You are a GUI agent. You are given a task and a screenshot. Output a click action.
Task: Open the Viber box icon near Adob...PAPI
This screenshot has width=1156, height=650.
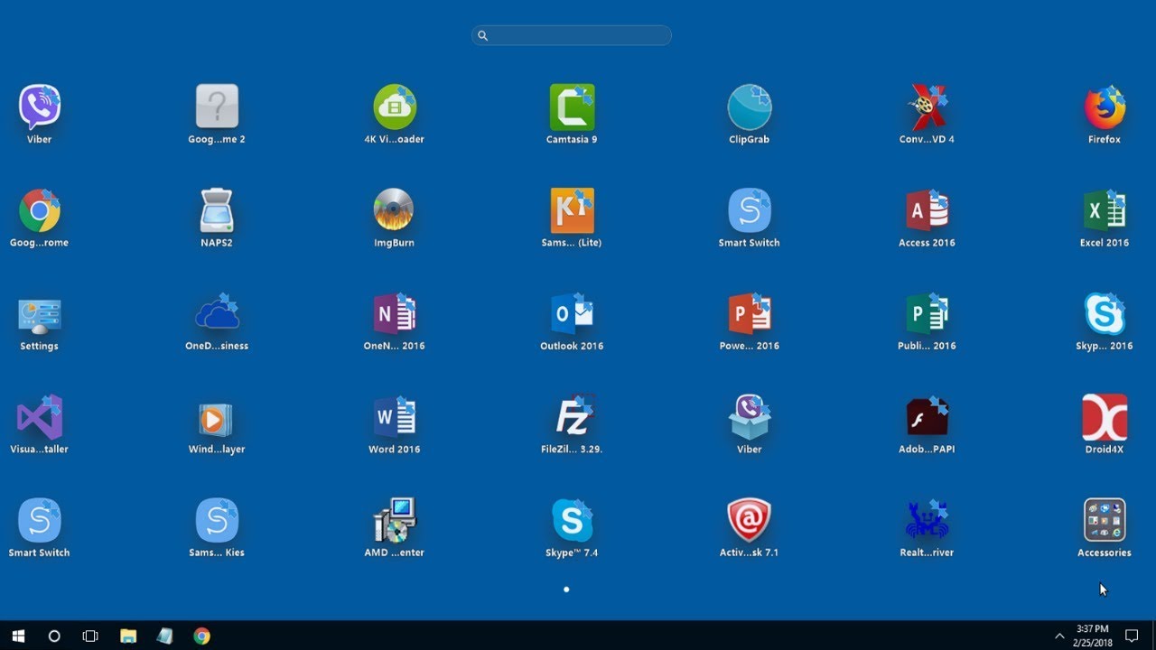(x=750, y=417)
